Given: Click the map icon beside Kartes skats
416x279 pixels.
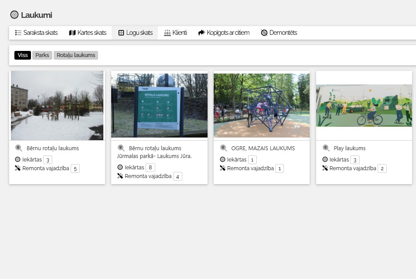Looking at the screenshot, I should point(72,33).
